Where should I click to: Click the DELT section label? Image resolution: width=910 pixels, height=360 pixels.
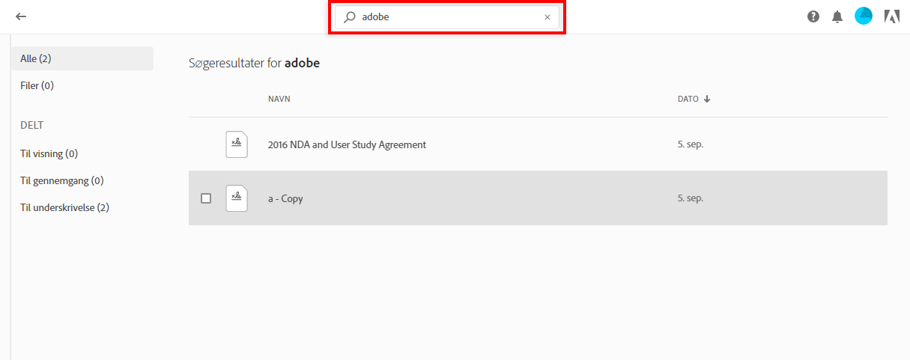pos(31,125)
